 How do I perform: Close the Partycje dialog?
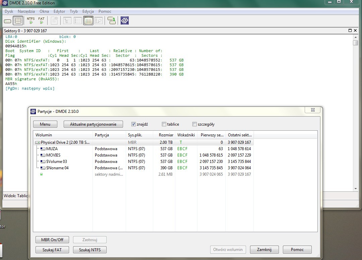click(313, 110)
